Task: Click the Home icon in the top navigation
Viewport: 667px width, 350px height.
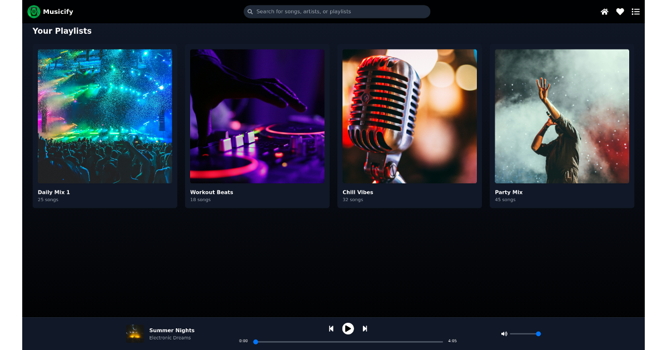Action: [604, 12]
